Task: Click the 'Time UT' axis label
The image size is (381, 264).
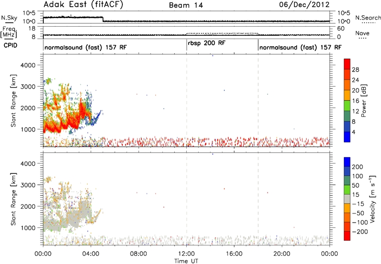Action: coord(186,261)
